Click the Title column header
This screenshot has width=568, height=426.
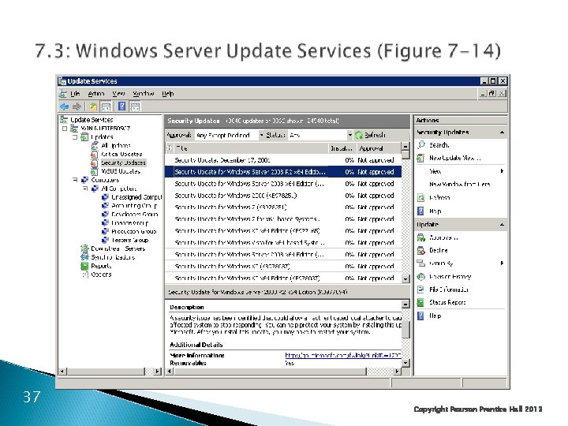(x=252, y=148)
